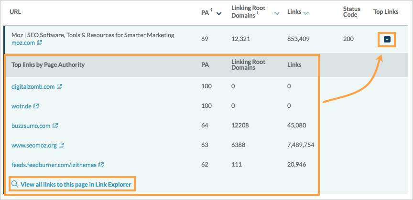The image size is (413, 200).
Task: Open the moz.com link
Action: pyautogui.click(x=23, y=42)
